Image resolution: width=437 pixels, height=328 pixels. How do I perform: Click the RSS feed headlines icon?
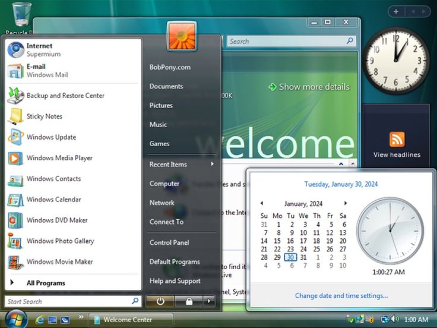tap(397, 139)
